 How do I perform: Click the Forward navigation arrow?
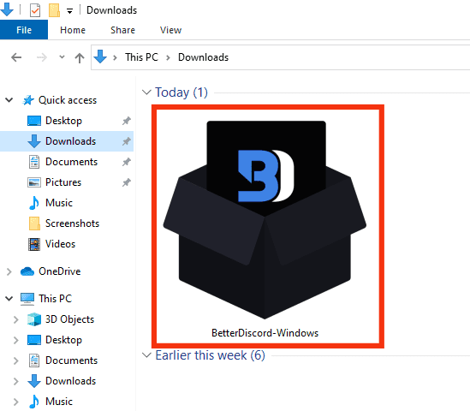pyautogui.click(x=42, y=57)
